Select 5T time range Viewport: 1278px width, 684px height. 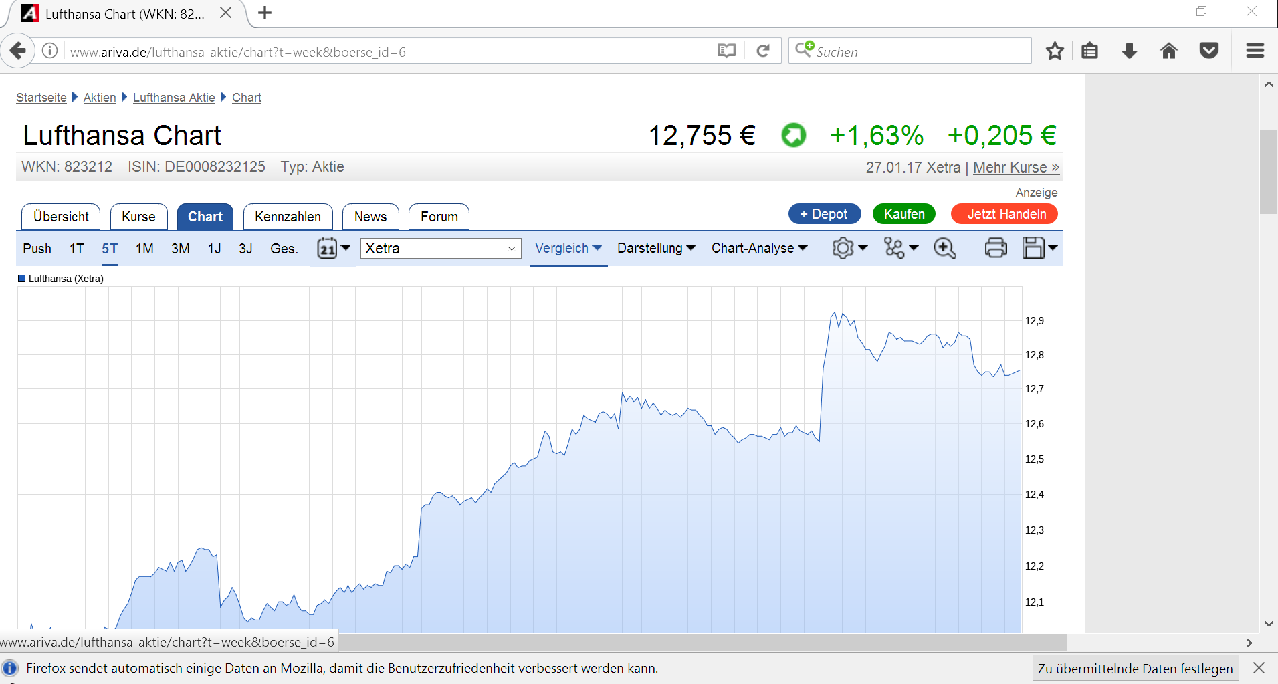pyautogui.click(x=110, y=249)
